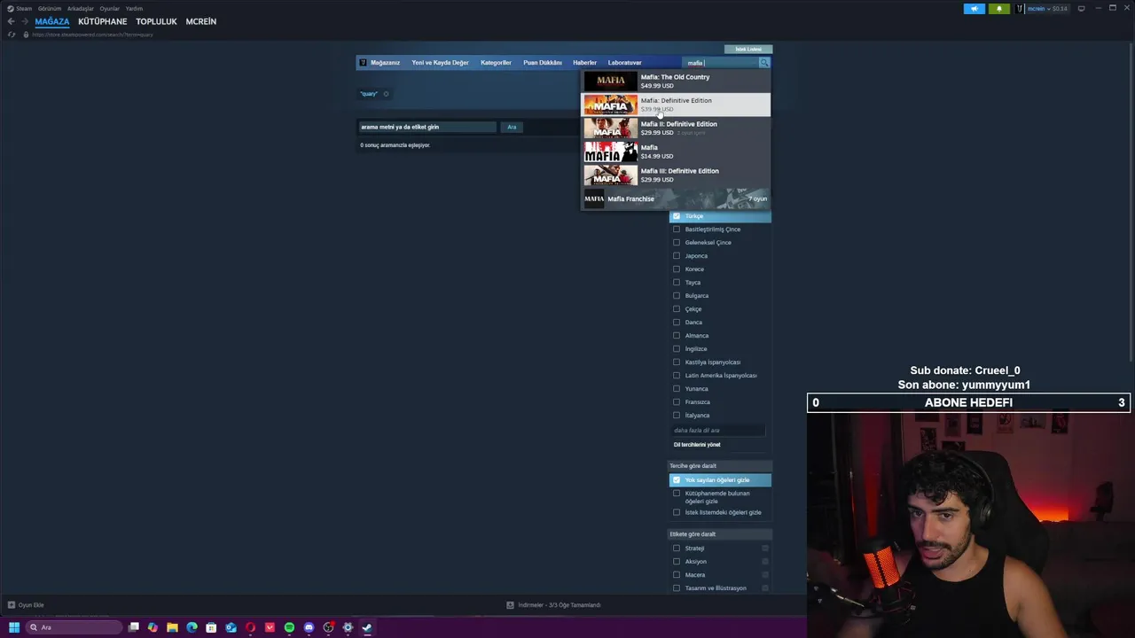Open Microsoft Store from the taskbar
Screen dimensions: 1135x638
coord(211,627)
